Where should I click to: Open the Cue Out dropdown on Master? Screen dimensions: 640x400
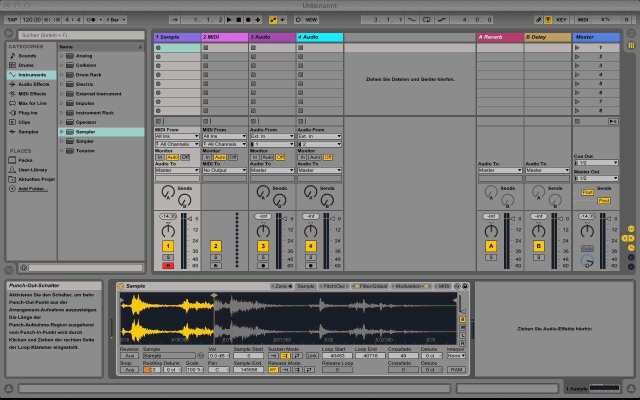point(596,162)
